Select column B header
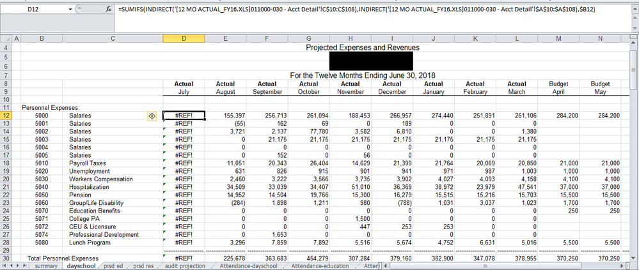Viewport: 639px width, 270px height. point(42,39)
